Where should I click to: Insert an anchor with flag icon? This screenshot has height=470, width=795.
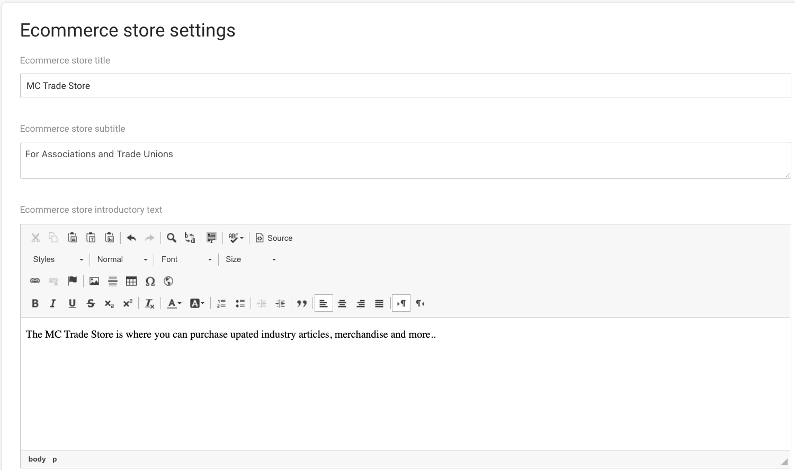coord(72,281)
